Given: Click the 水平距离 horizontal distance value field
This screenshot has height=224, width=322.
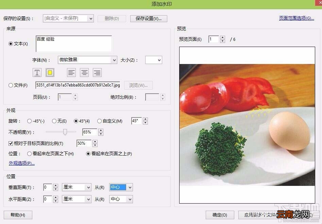Looking at the screenshot, I should pos(48,199).
